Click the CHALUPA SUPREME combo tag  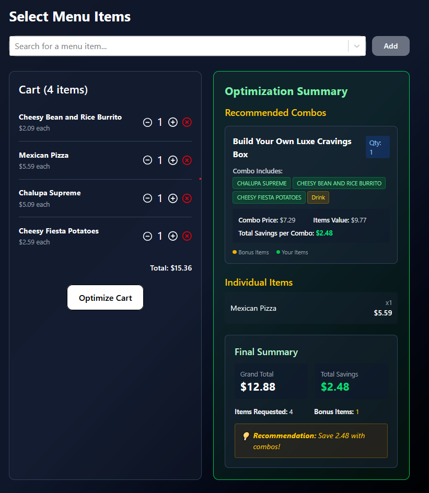[262, 183]
